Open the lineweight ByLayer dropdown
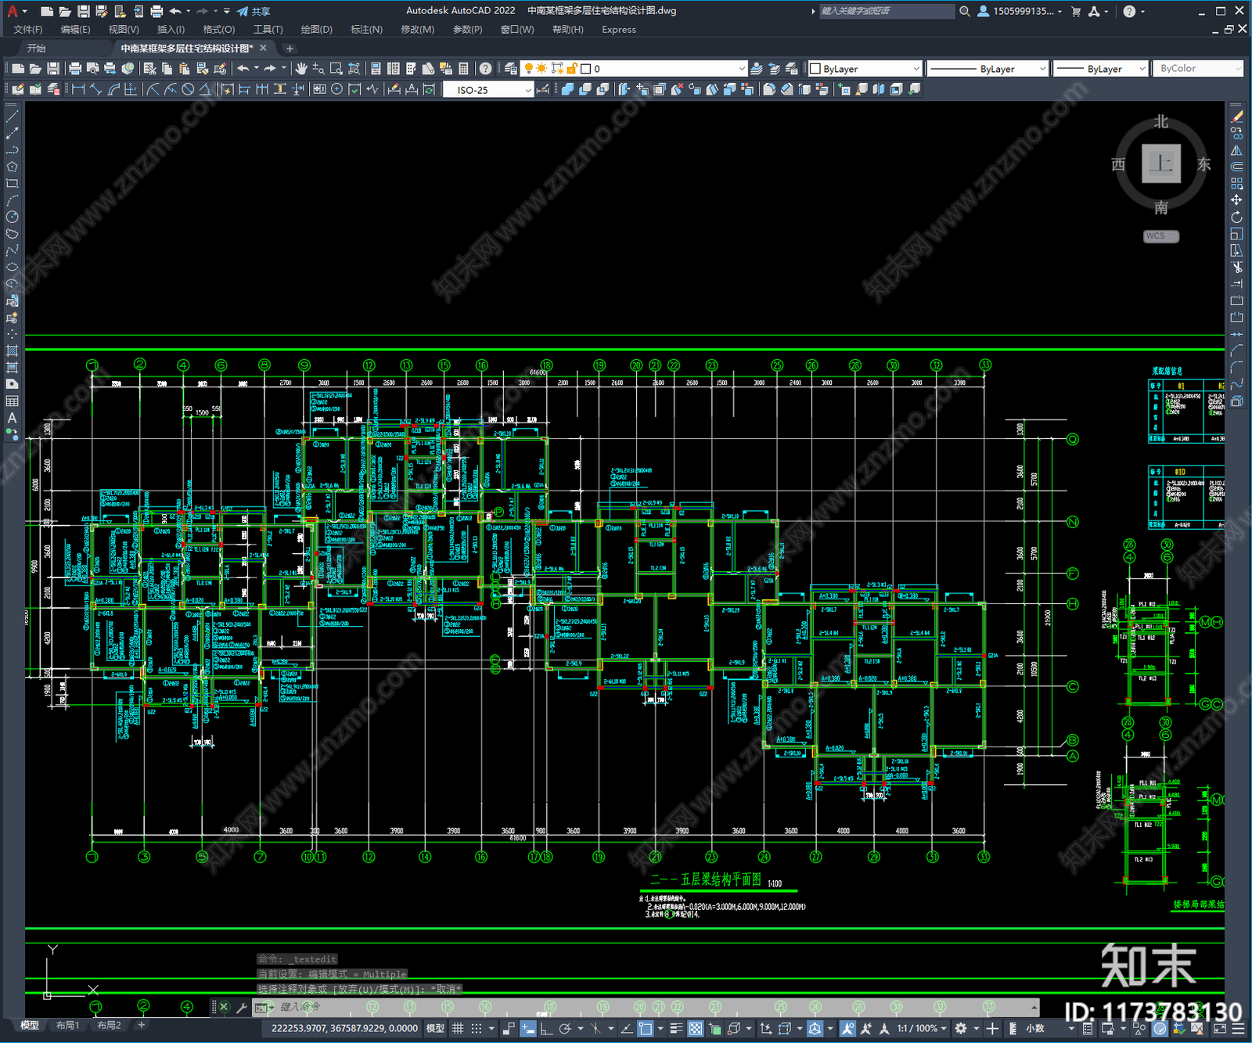Screen dimensions: 1252x1043 (1100, 69)
